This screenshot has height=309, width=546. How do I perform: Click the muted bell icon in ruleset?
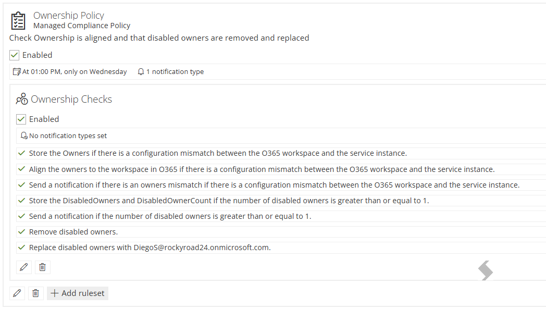pyautogui.click(x=23, y=135)
